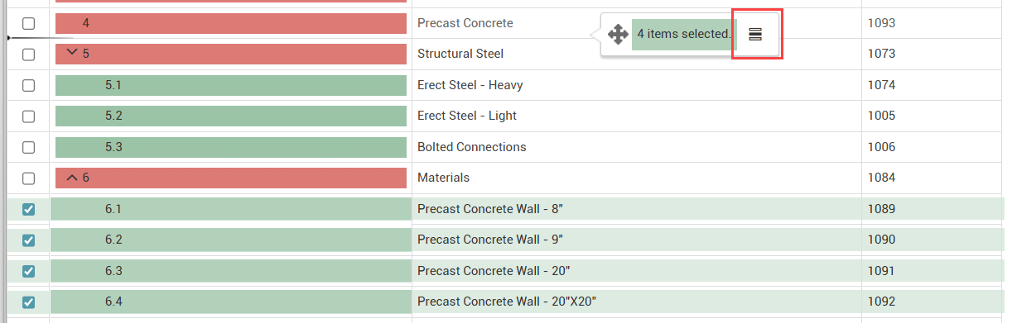Collapse the Materials group chevron on row 6
This screenshot has width=1012, height=323.
coord(72,178)
